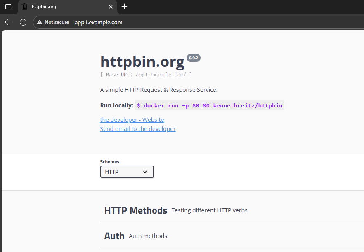
Task: Click the service description sentence
Action: [x=159, y=90]
